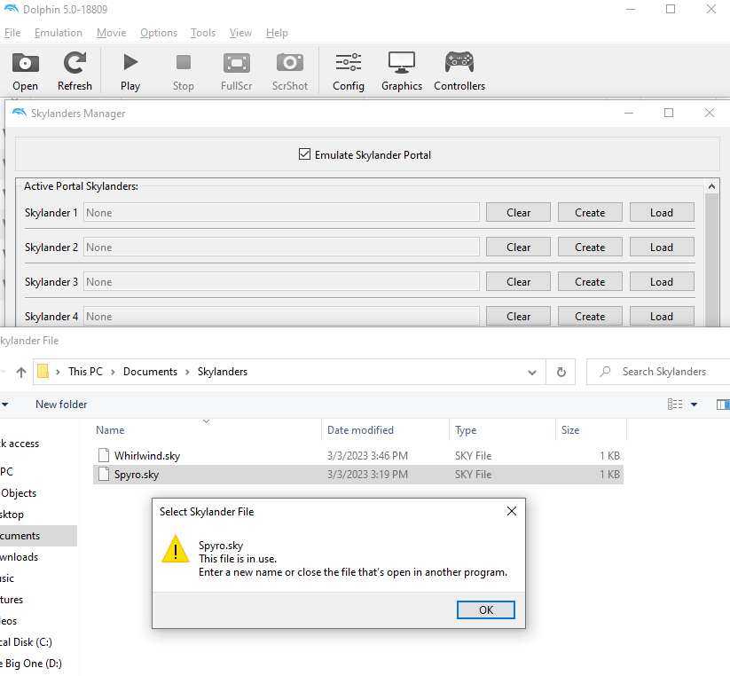Click Skylanders in the address breadcrumb
Viewport: 730px width, 676px height.
pos(222,371)
